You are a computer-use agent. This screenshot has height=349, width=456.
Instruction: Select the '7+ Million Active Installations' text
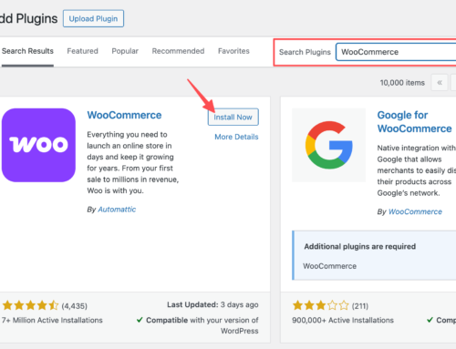tap(52, 320)
